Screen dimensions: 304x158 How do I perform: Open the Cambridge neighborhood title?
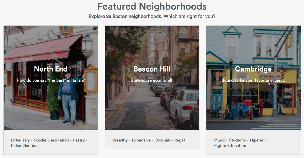click(253, 69)
